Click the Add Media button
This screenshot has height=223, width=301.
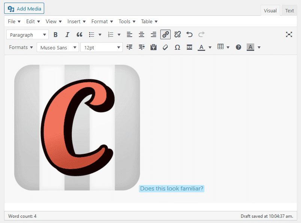point(24,9)
